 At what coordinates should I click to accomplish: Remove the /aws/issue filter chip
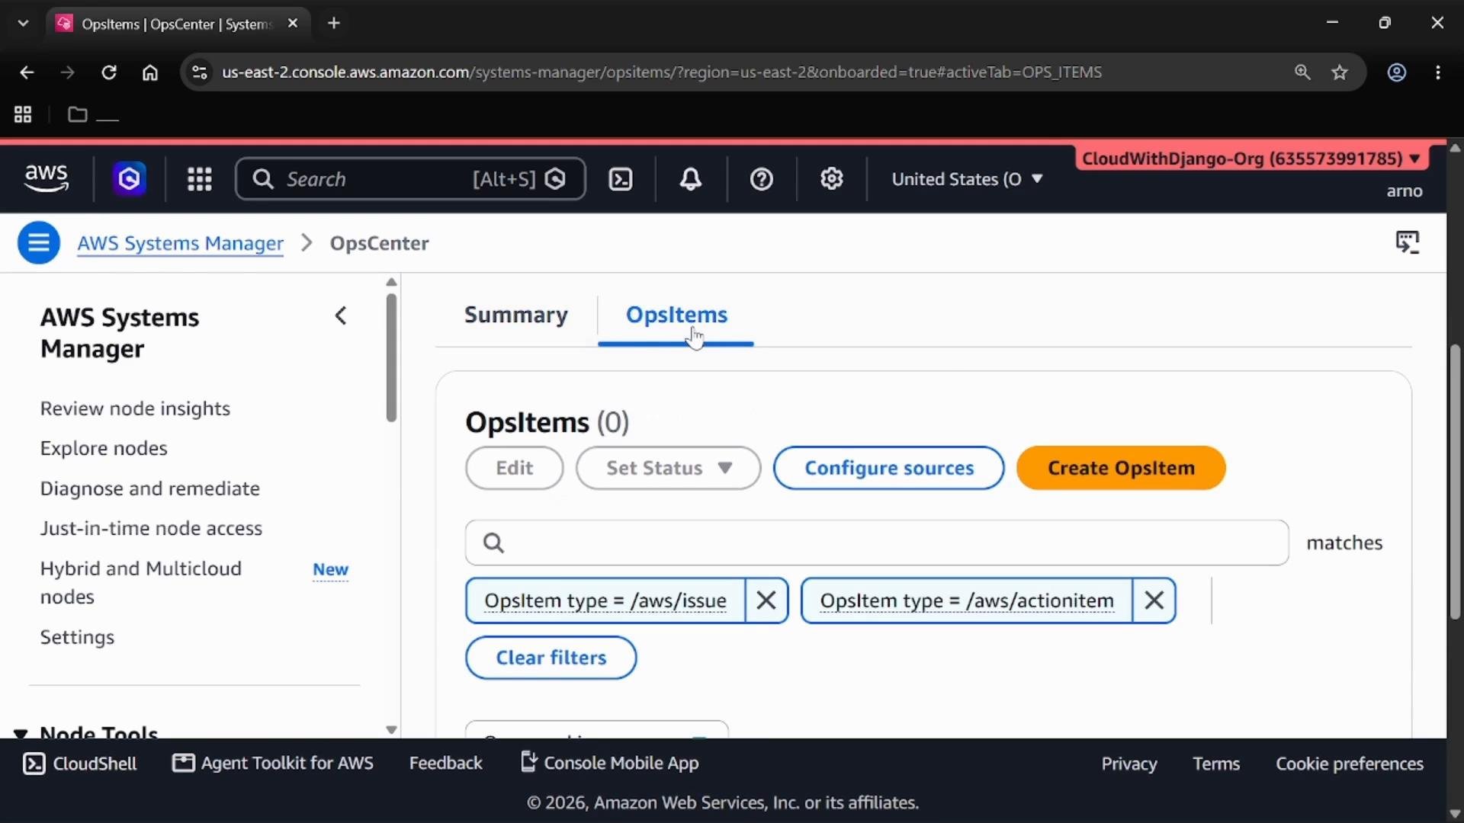point(766,600)
